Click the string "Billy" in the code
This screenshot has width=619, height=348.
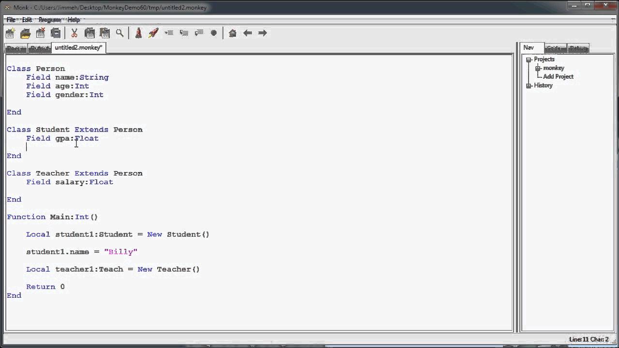(120, 252)
